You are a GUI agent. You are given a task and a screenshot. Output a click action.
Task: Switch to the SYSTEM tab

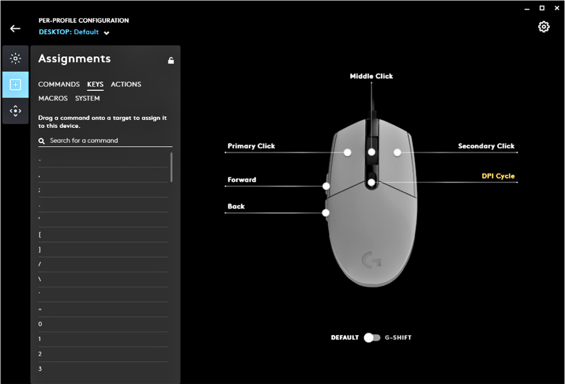point(87,98)
